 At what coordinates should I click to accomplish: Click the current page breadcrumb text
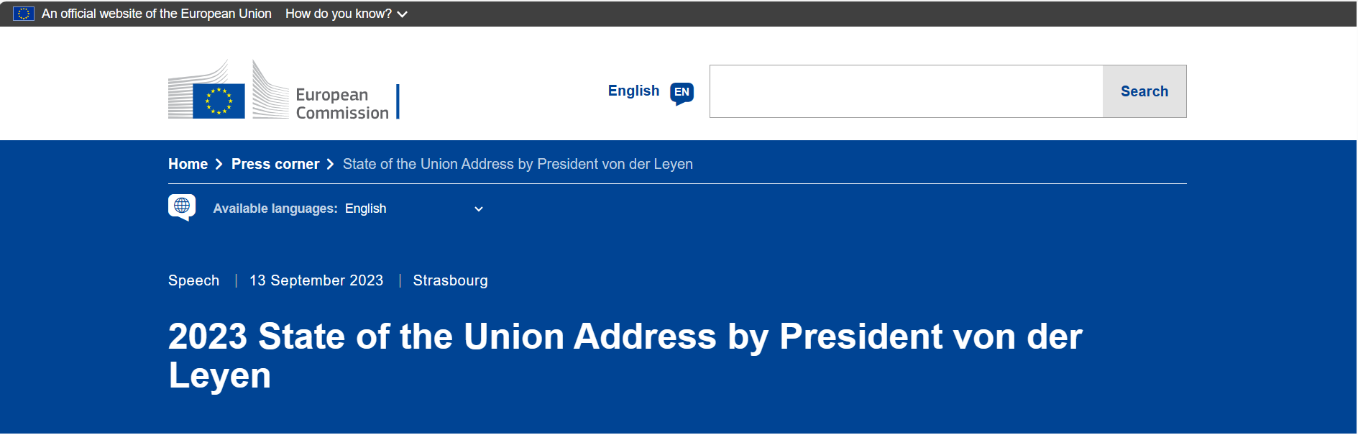coord(518,164)
